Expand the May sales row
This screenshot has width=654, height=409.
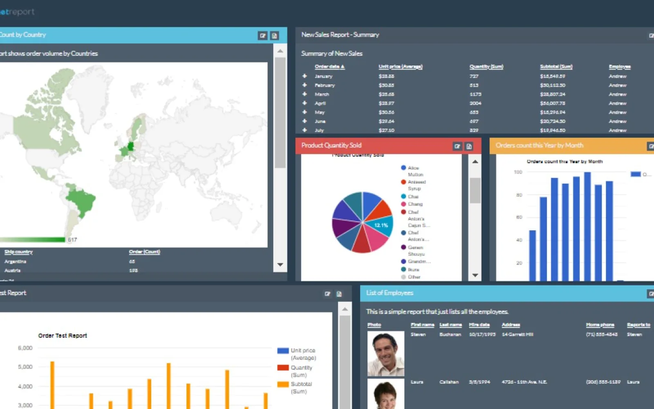point(305,112)
